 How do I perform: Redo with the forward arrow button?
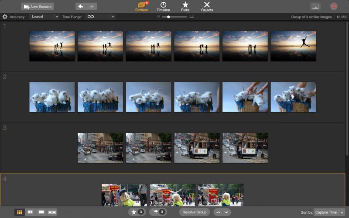click(x=92, y=7)
